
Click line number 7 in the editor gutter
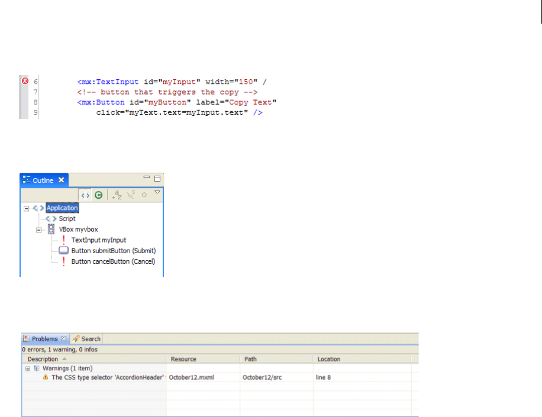pyautogui.click(x=36, y=92)
